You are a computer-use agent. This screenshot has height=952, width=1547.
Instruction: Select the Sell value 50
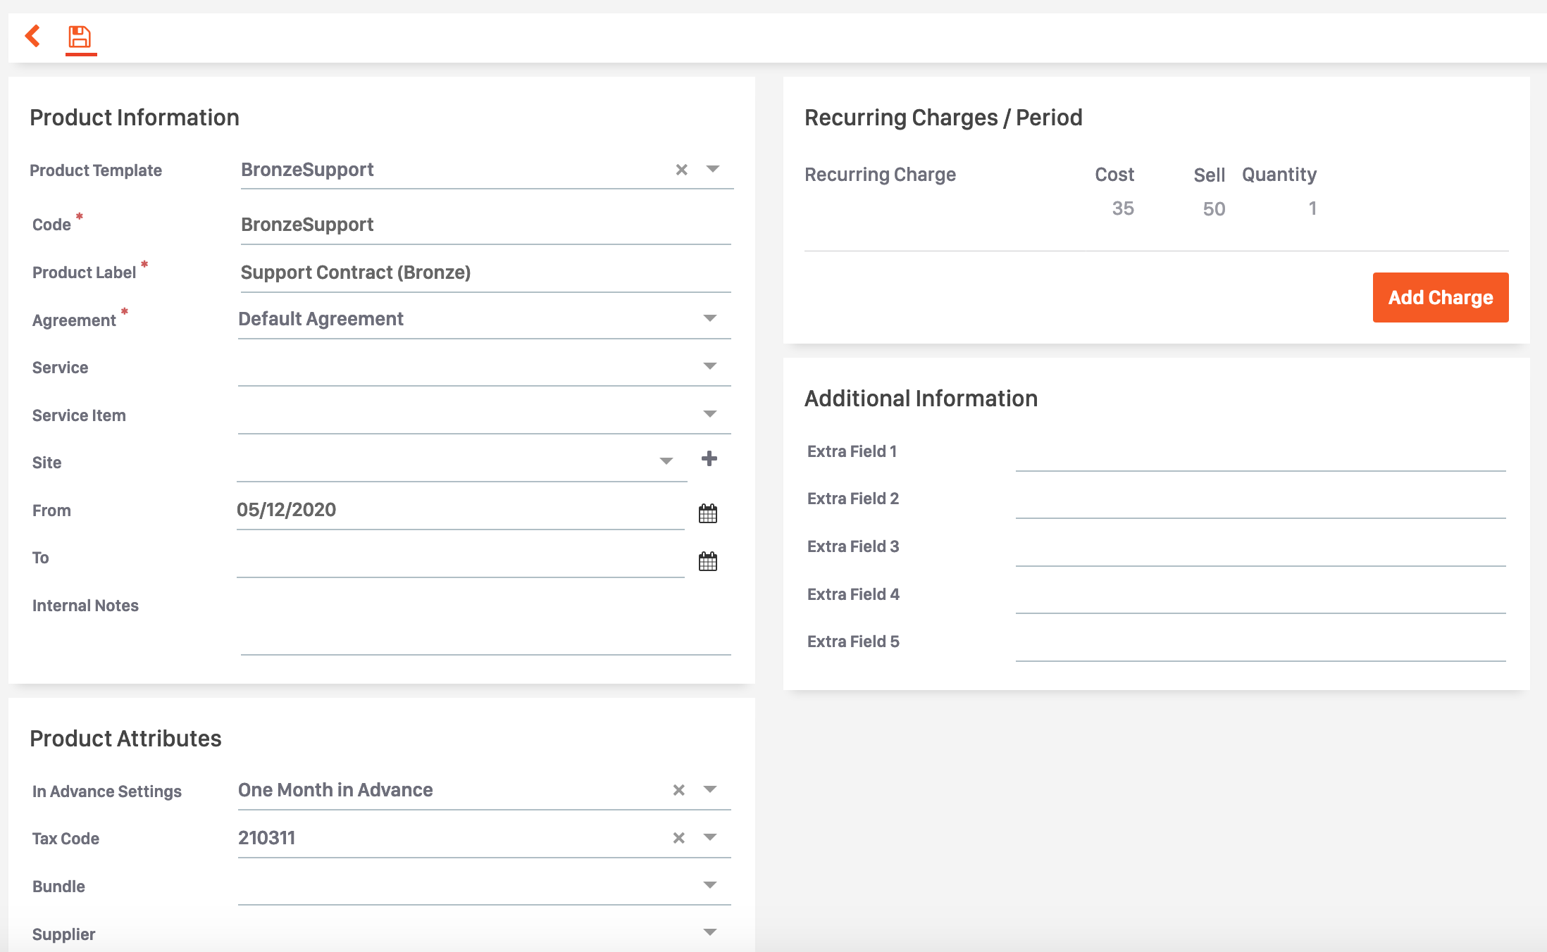[x=1214, y=208]
